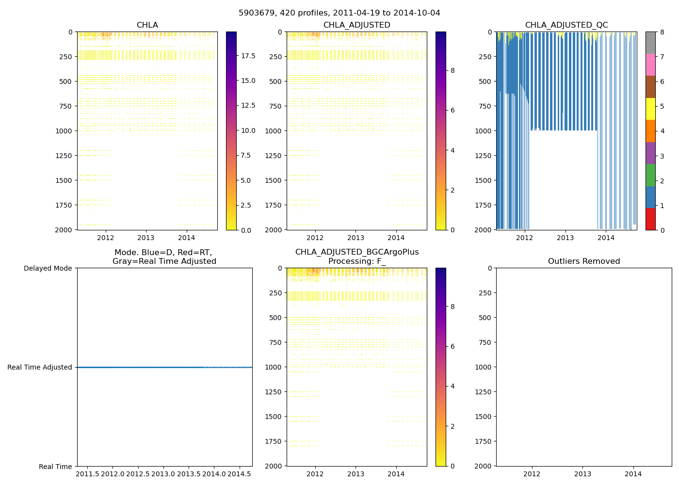Select the green swatch in the QC colorbar
The image size is (679, 485).
(x=650, y=175)
